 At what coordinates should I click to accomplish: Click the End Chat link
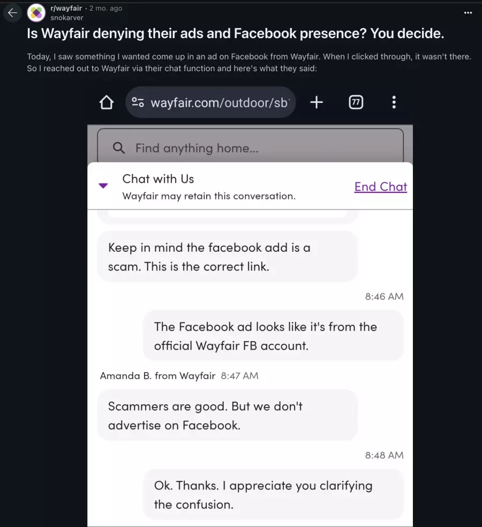point(380,186)
